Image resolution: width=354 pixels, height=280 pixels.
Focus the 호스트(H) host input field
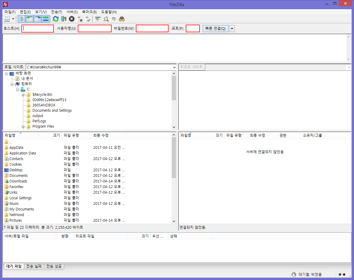[38, 29]
